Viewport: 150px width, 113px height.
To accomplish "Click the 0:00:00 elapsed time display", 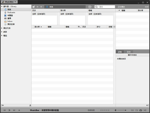I will 91,110.
